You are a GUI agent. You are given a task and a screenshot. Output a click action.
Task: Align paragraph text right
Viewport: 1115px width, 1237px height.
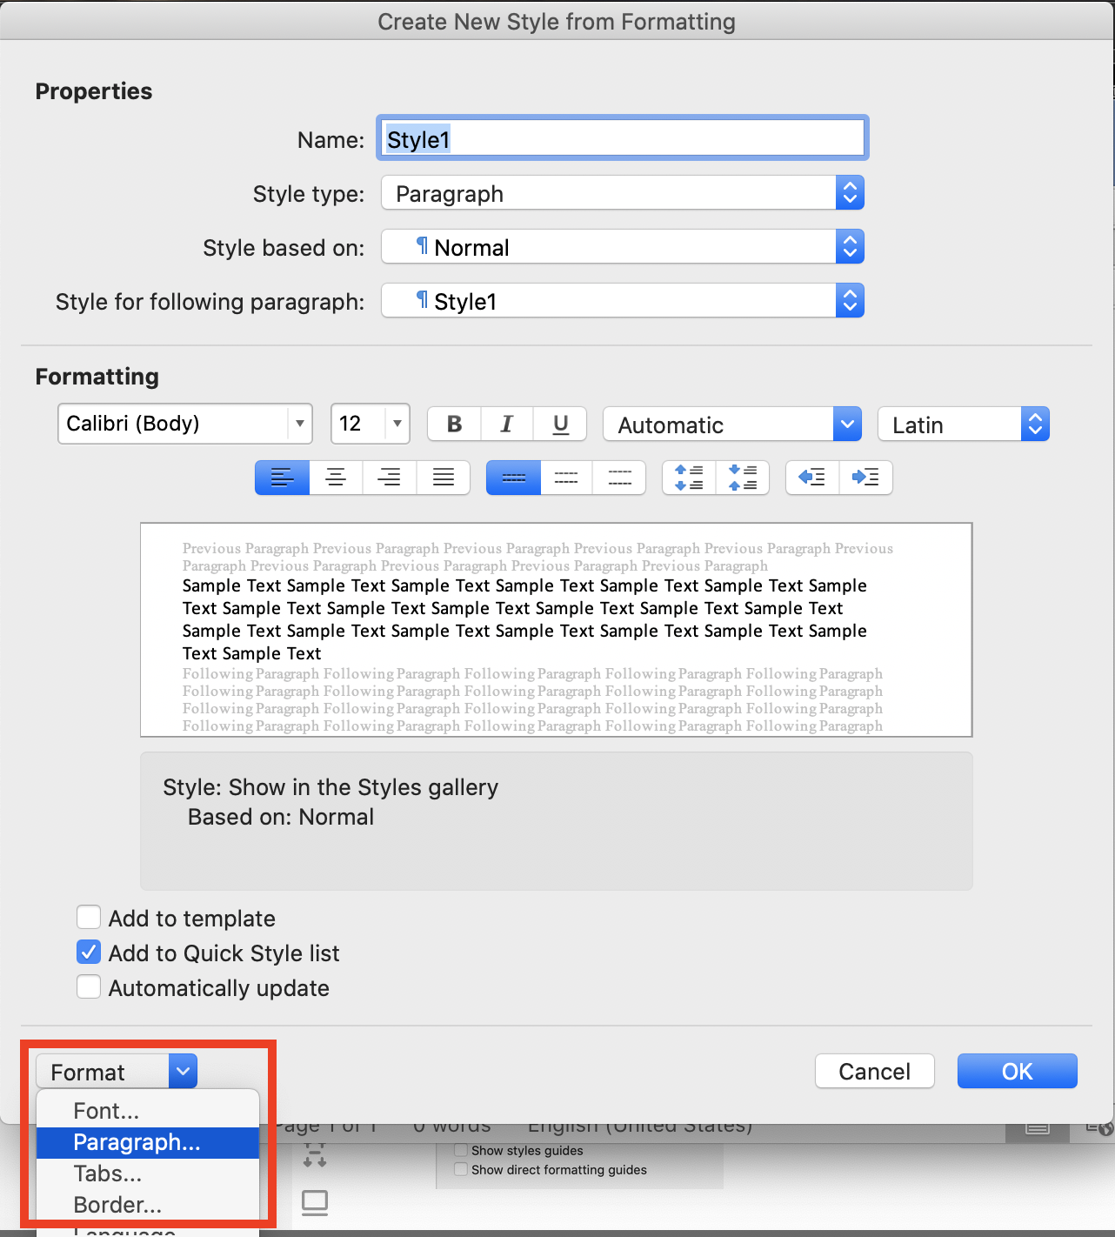tap(390, 478)
